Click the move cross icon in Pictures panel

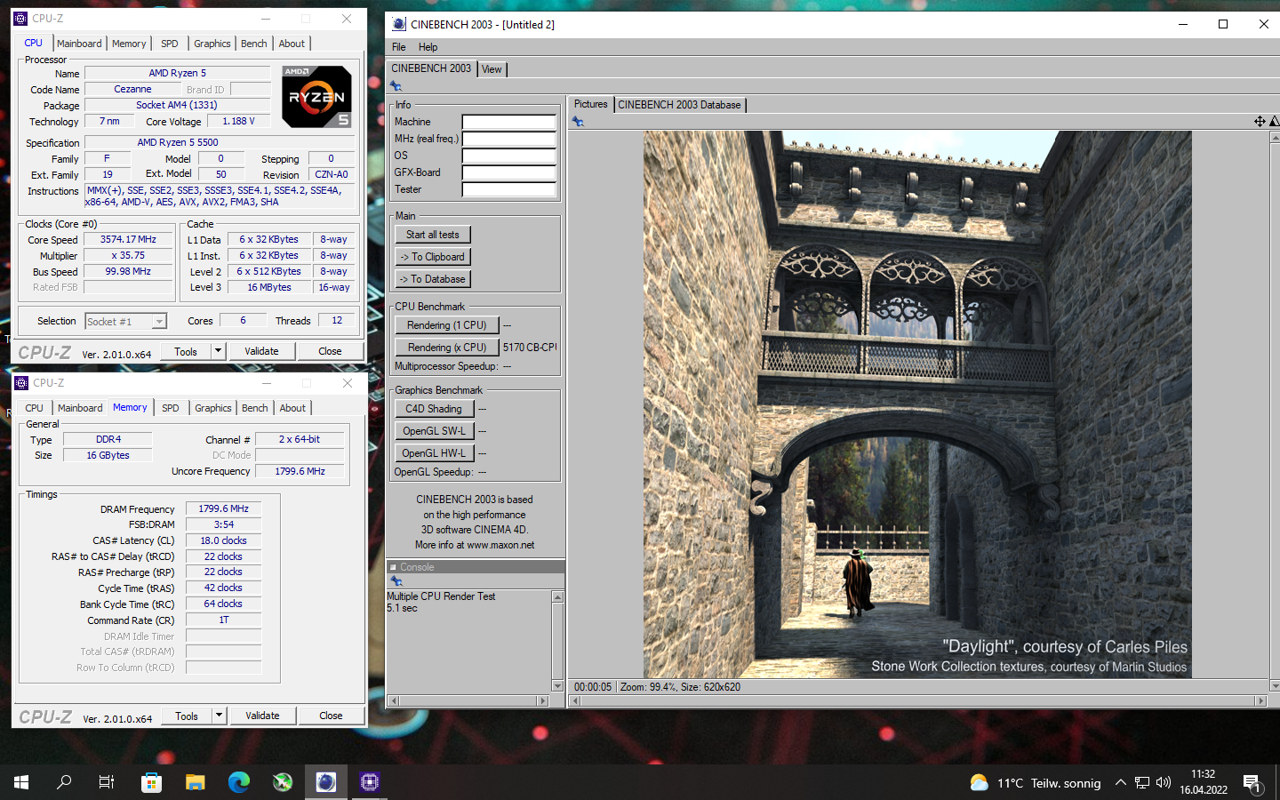click(x=1260, y=121)
